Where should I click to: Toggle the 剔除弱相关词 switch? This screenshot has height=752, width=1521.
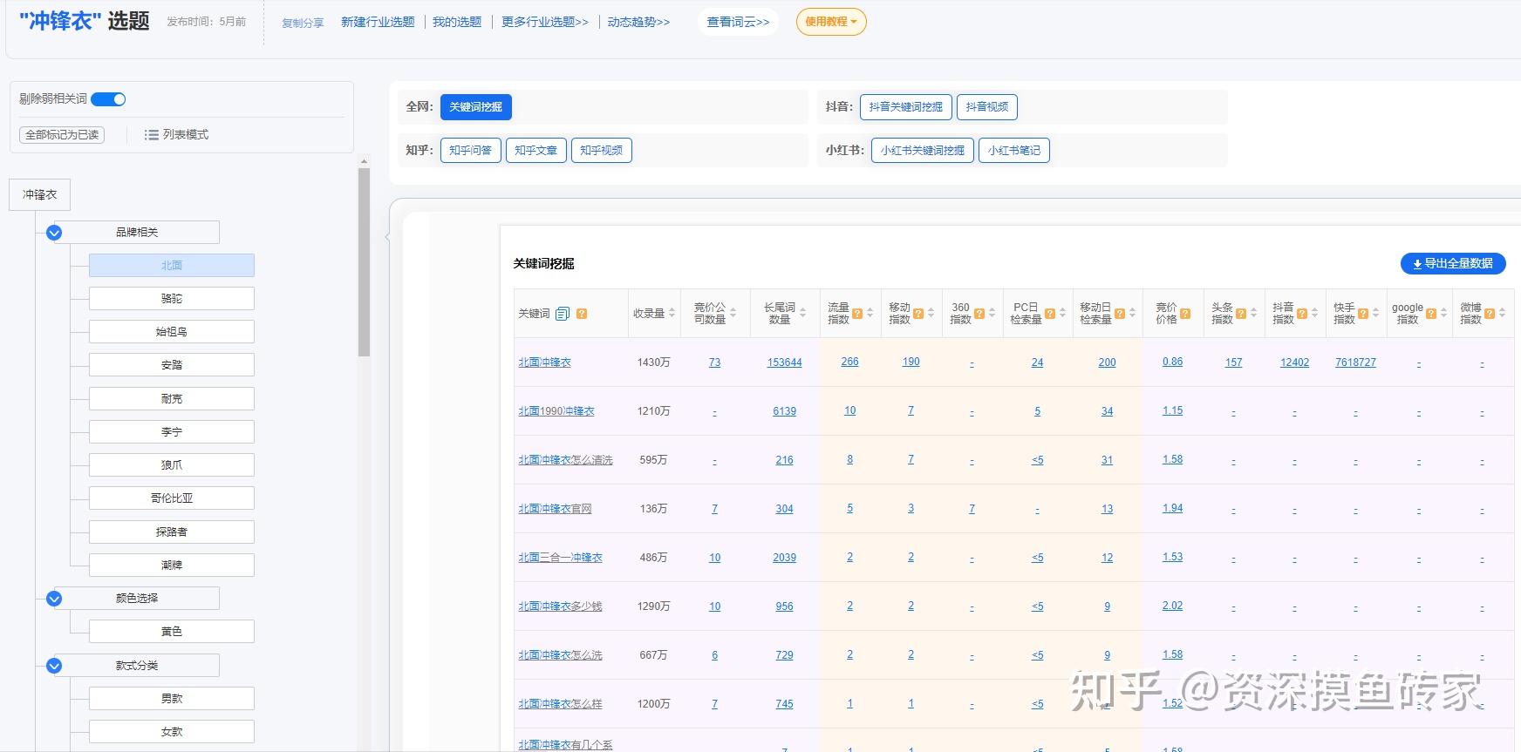[x=108, y=99]
